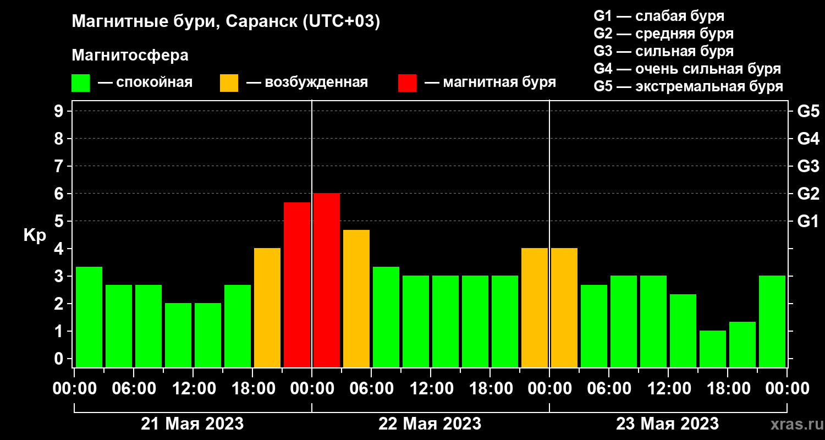The width and height of the screenshot is (825, 440).
Task: Click the 'Kp' axis label
Action: pyautogui.click(x=35, y=235)
